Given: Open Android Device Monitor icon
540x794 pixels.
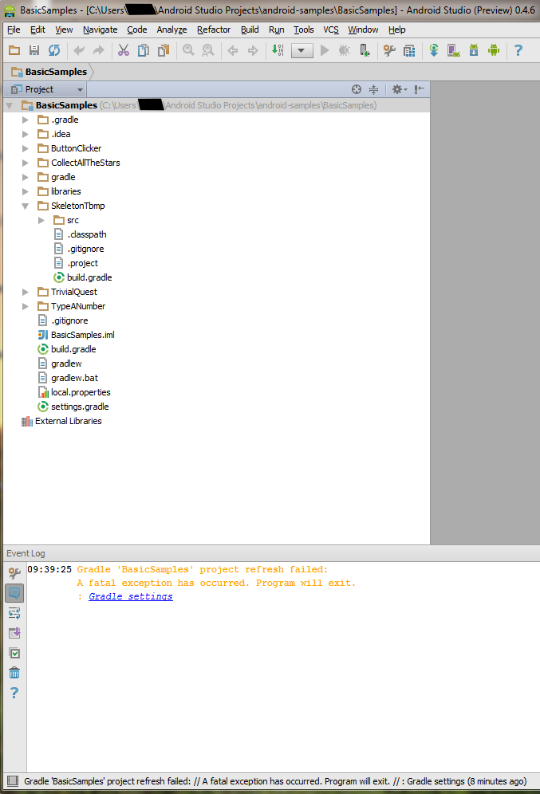Looking at the screenshot, I should 494,50.
